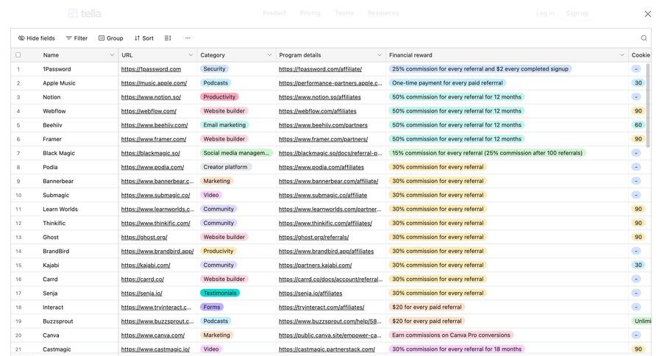Open the kajabi.com URL link

coord(146,266)
